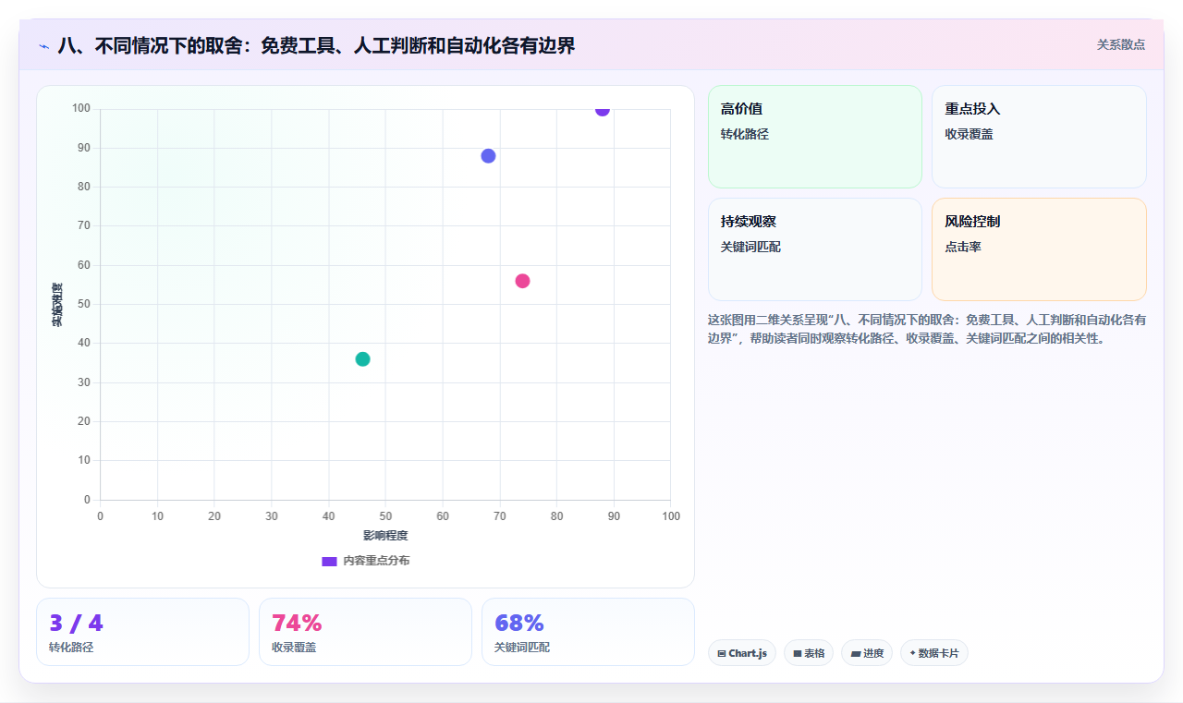Open the 风险控制 点击率 card
This screenshot has width=1183, height=703.
[x=1039, y=249]
